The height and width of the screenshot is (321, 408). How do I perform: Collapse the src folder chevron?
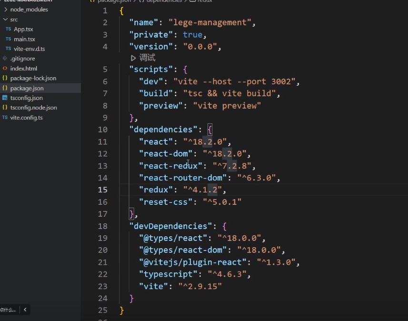point(5,19)
